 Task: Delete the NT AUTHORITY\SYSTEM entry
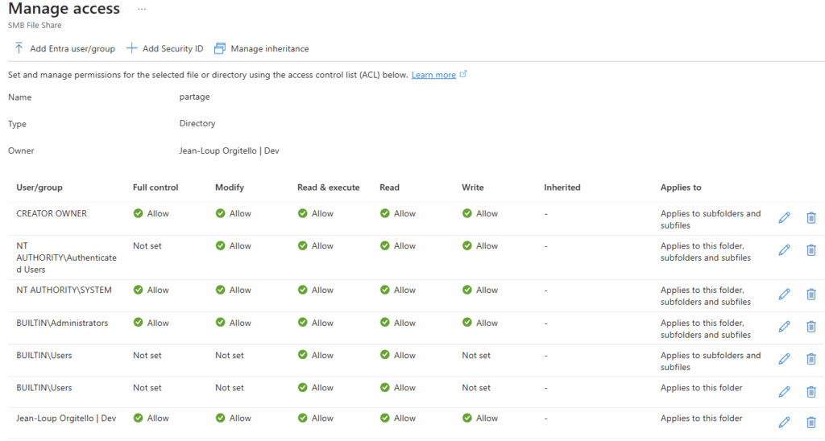coord(810,295)
